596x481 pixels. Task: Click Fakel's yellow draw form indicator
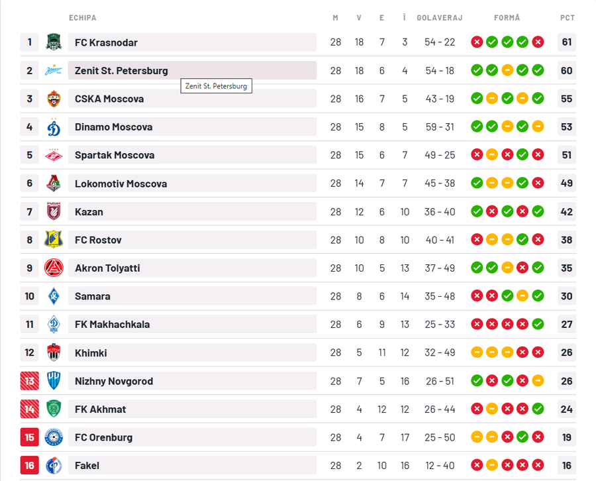pos(492,464)
